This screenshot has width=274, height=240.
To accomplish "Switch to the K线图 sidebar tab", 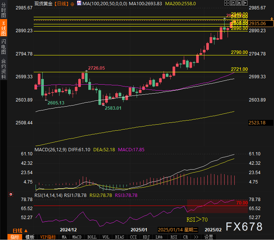I will point(4,28).
